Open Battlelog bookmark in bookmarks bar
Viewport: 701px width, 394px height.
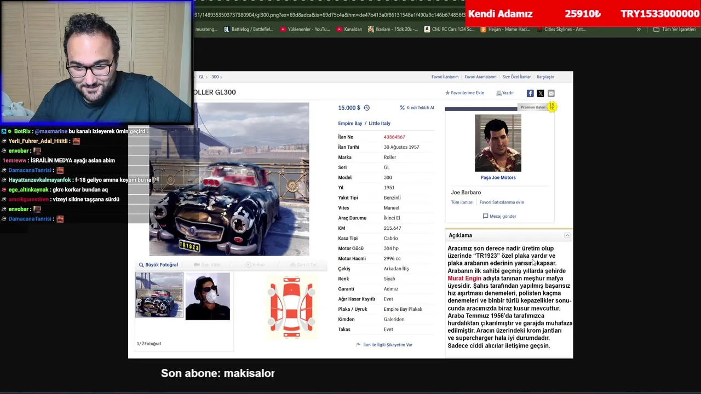coord(249,30)
